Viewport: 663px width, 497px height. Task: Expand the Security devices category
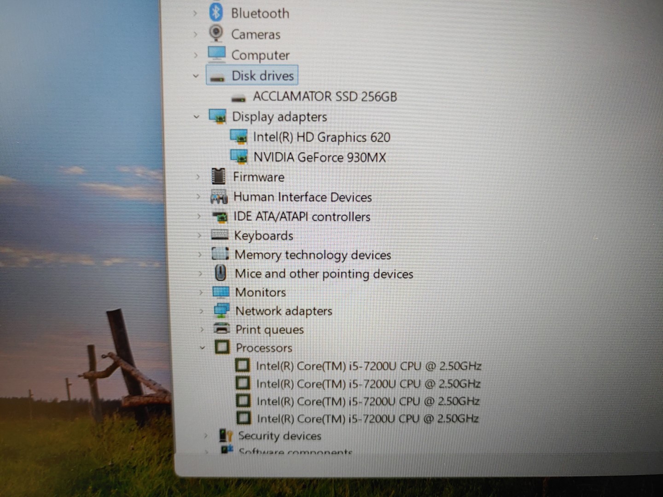(x=205, y=435)
